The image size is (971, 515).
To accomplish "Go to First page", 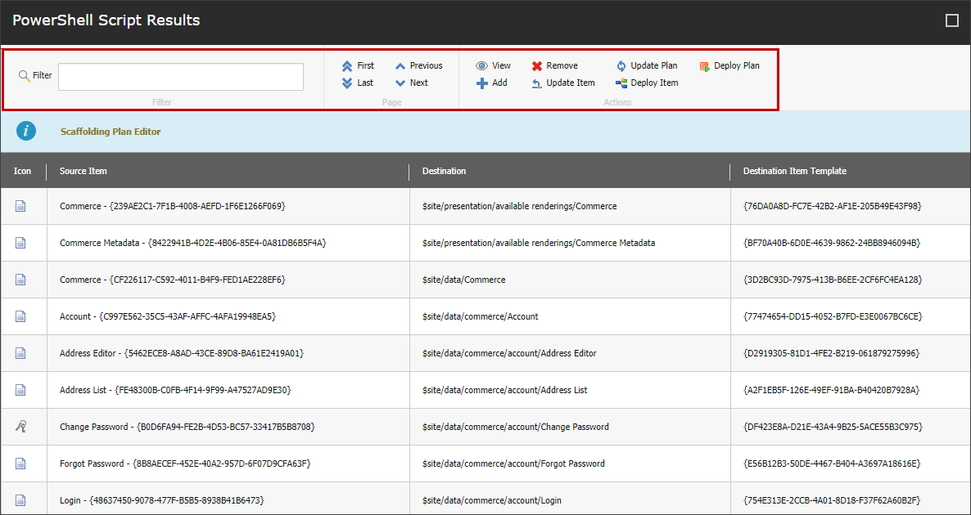I will pos(358,65).
